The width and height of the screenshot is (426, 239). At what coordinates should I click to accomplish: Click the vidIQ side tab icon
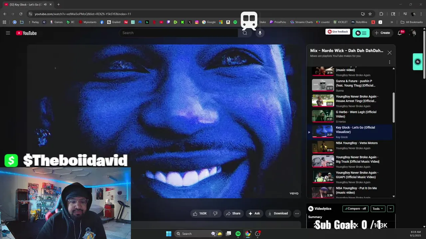[418, 62]
